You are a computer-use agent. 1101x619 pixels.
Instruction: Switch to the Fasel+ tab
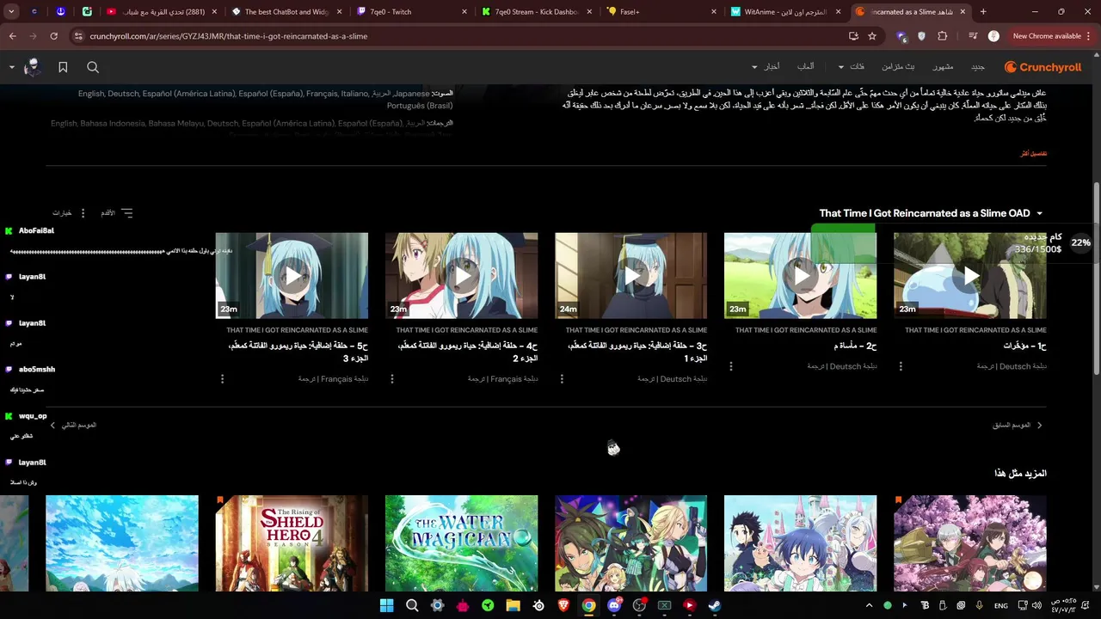click(662, 12)
